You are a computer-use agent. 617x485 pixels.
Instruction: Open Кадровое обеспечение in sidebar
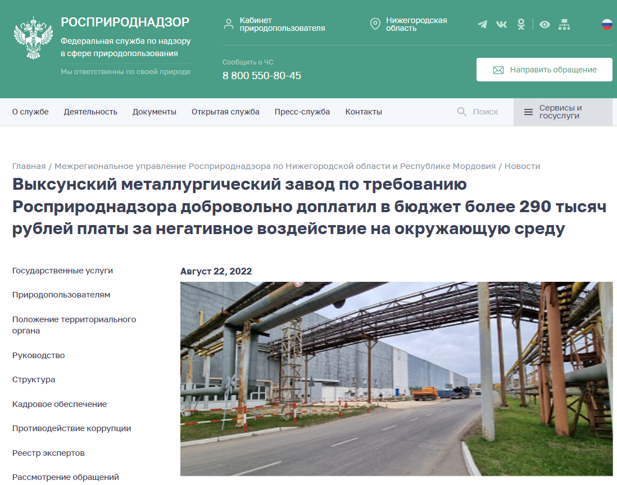[60, 404]
